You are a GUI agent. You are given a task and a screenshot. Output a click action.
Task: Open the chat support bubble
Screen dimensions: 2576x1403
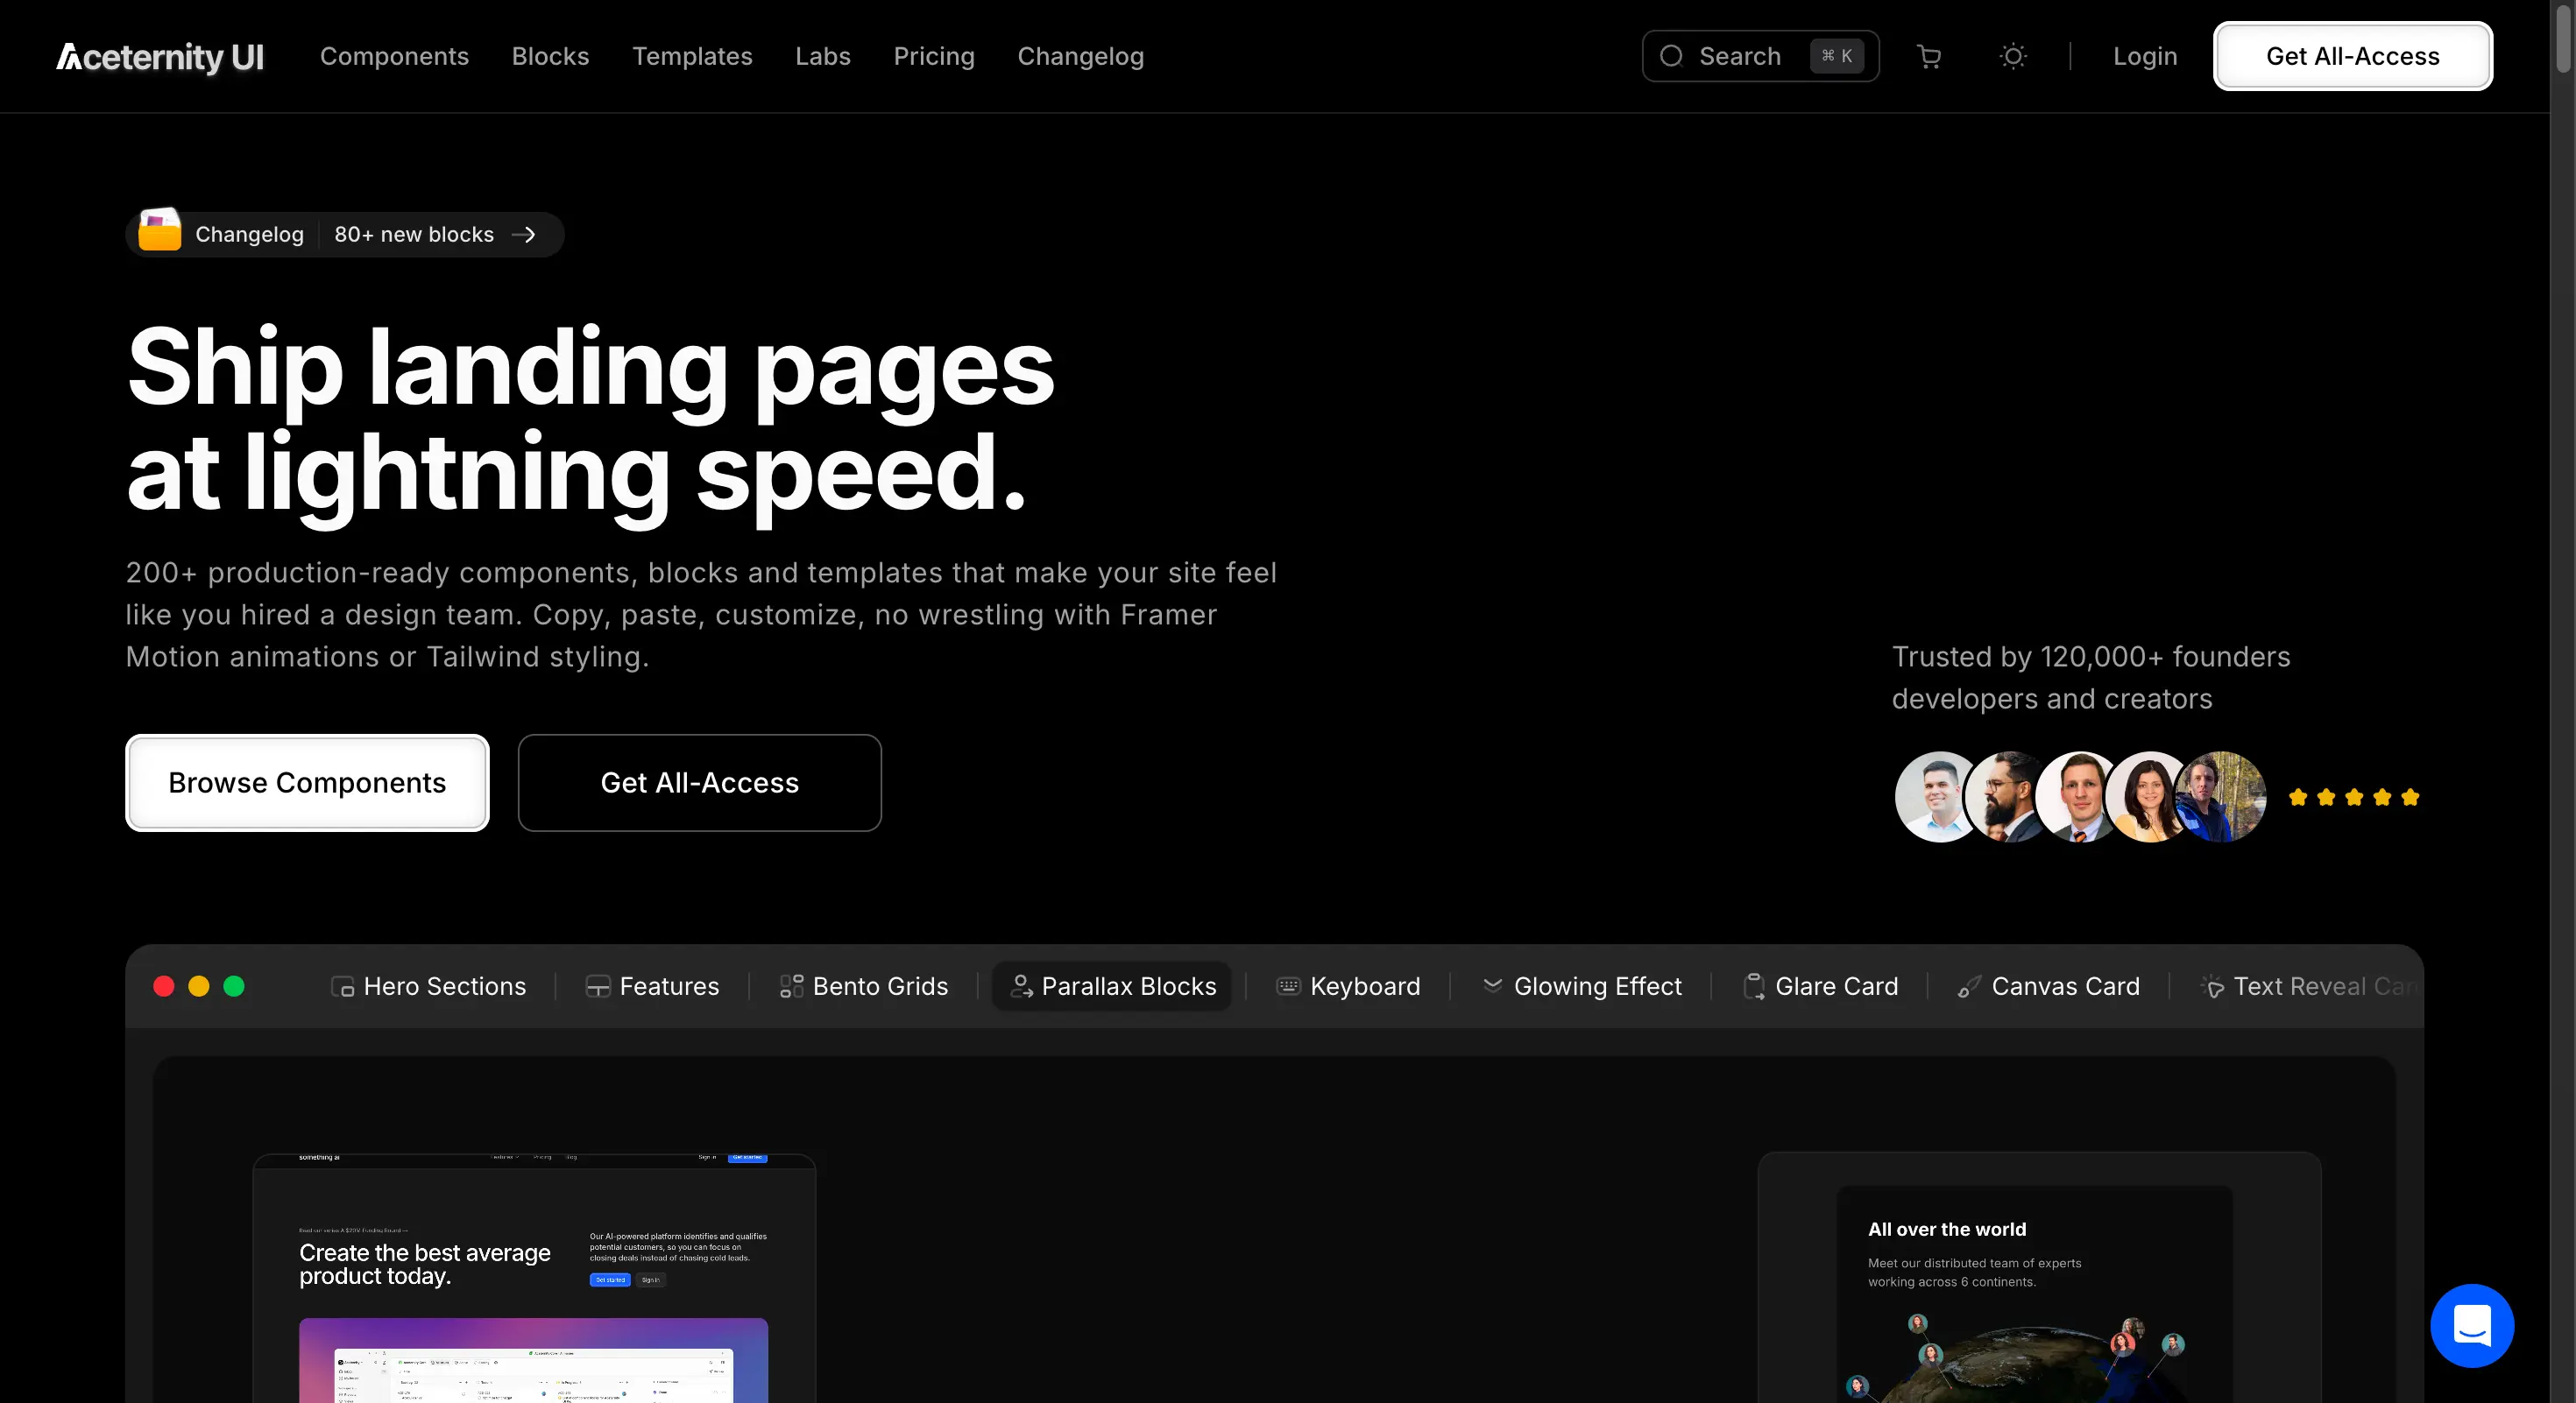click(x=2472, y=1325)
